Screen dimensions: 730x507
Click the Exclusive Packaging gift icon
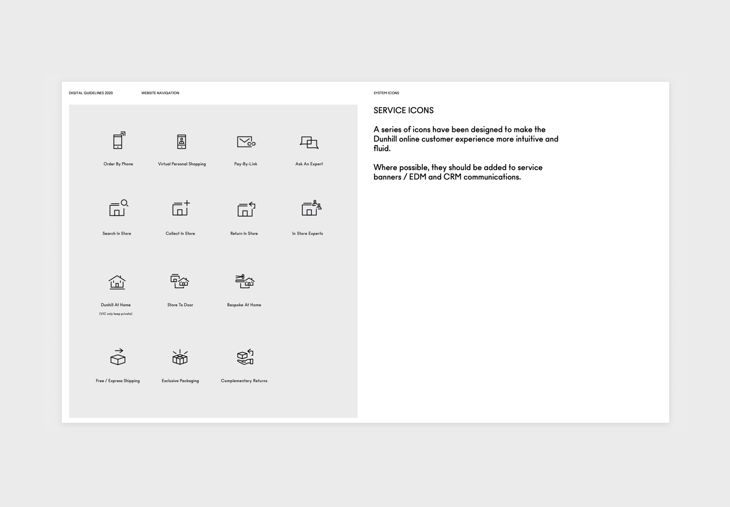coord(180,357)
